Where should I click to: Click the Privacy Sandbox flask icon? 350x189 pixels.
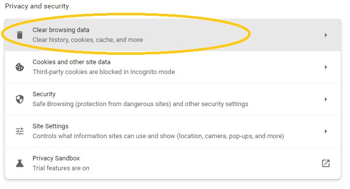pos(20,163)
